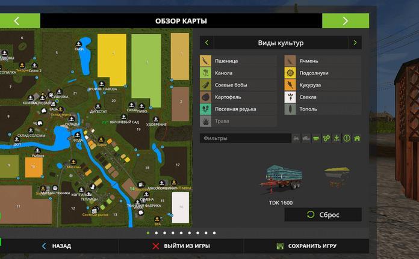
Task: Toggle the gears production filter icon
Action: [326, 138]
